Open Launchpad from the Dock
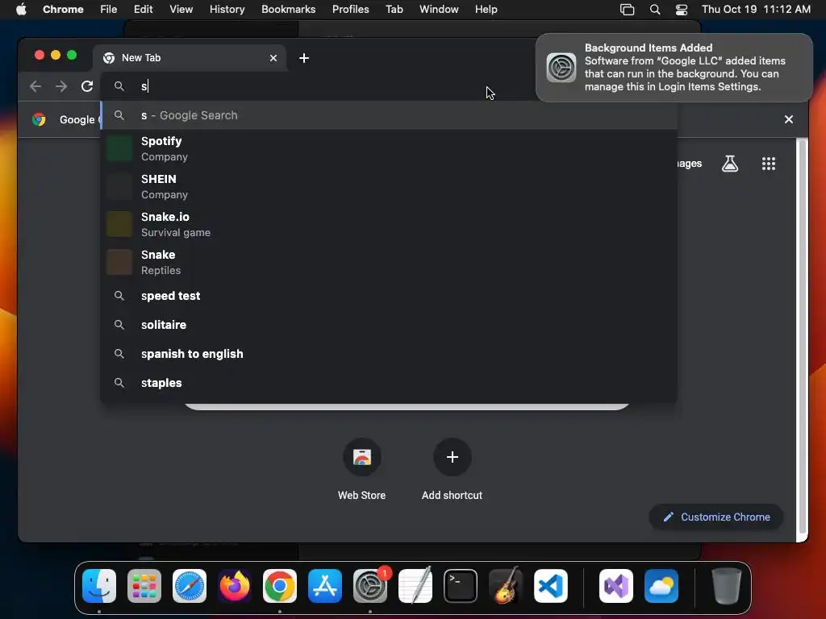 [144, 586]
